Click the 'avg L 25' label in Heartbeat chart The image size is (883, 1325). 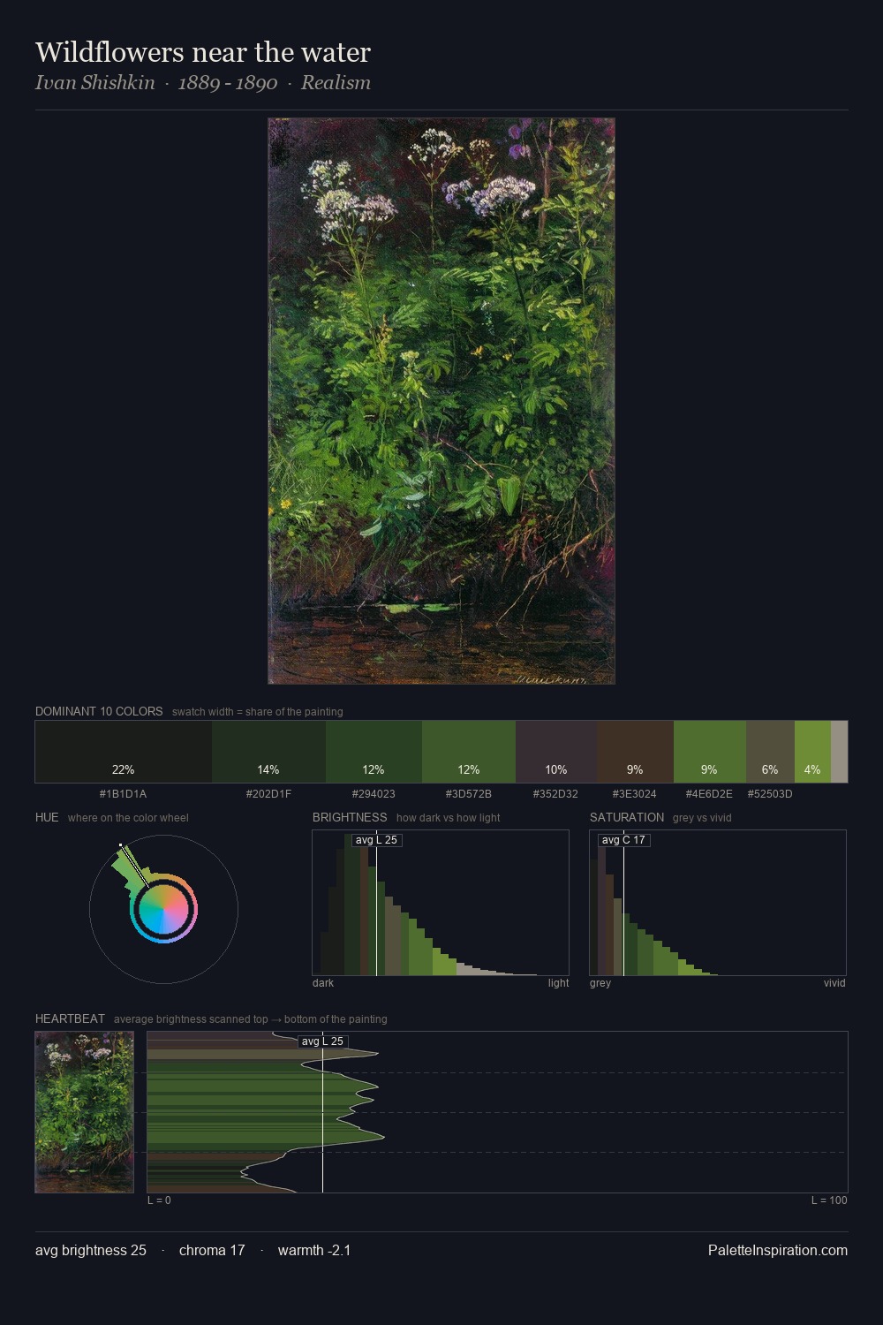coord(322,1041)
